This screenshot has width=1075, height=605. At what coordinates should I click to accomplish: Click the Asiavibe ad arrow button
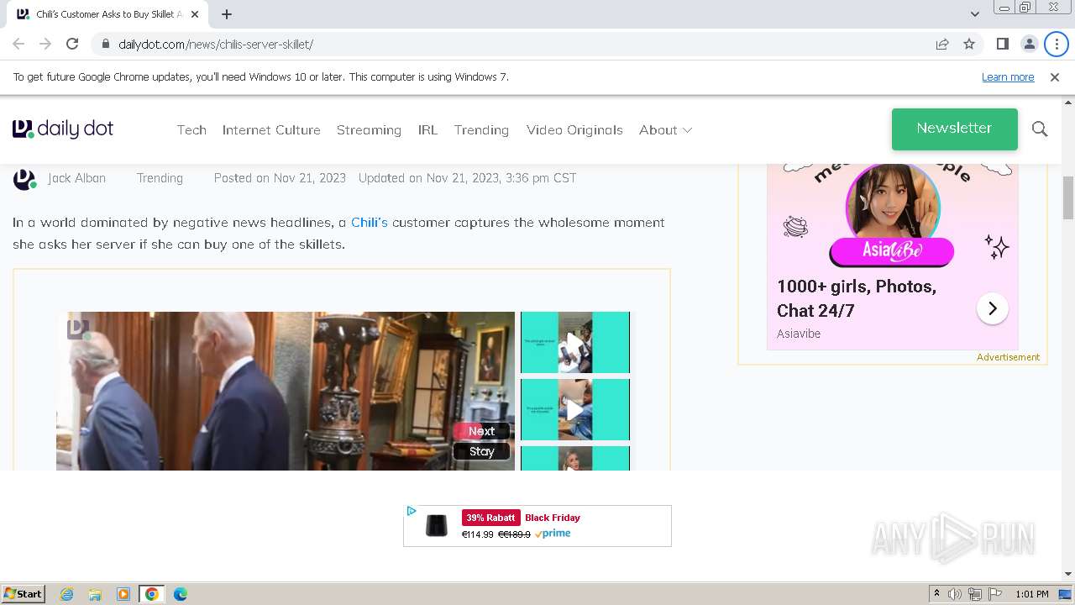pos(992,308)
